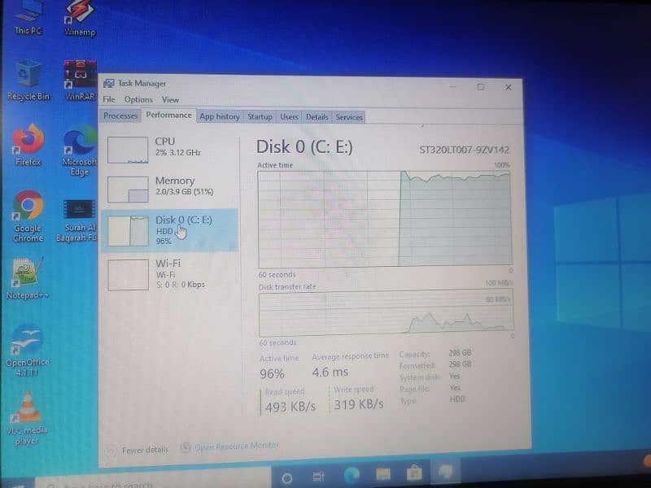Viewport: 651px width, 488px height.
Task: Open the File menu in Task Manager
Action: click(x=109, y=99)
